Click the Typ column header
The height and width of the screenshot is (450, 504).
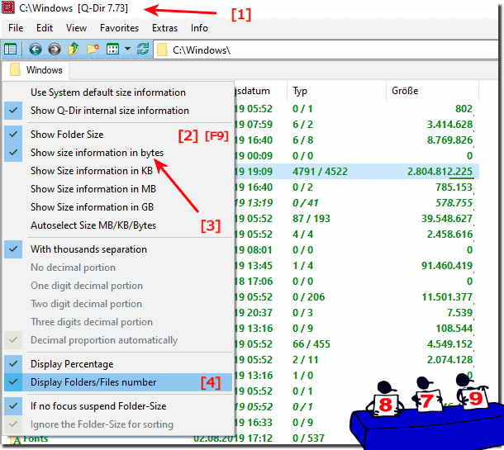click(336, 91)
